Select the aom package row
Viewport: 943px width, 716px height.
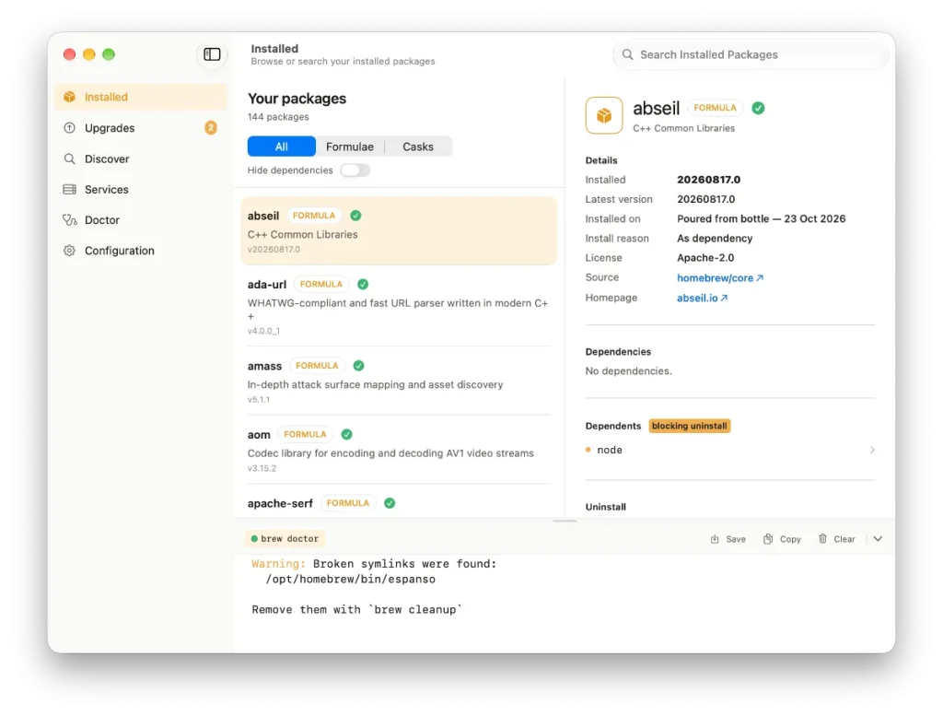point(399,450)
